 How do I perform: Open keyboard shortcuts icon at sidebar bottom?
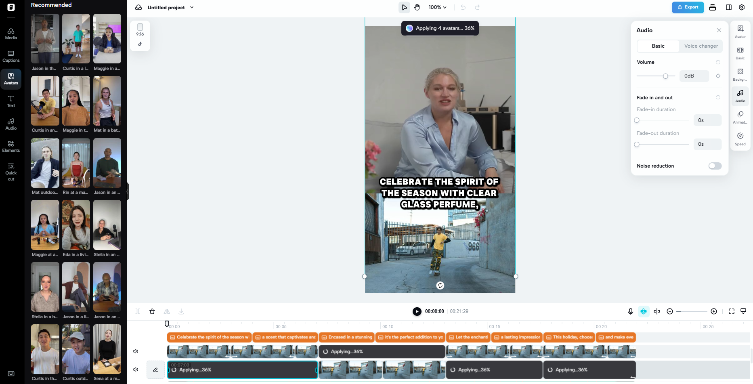(x=11, y=374)
